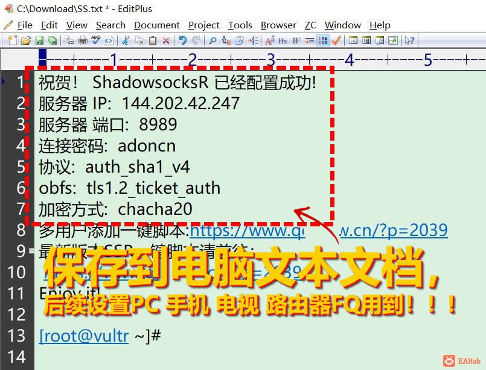Click the port value 8989
This screenshot has width=486, height=370.
[158, 124]
